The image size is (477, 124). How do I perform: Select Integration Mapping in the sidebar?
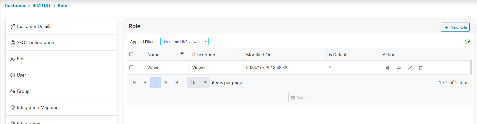tap(38, 108)
